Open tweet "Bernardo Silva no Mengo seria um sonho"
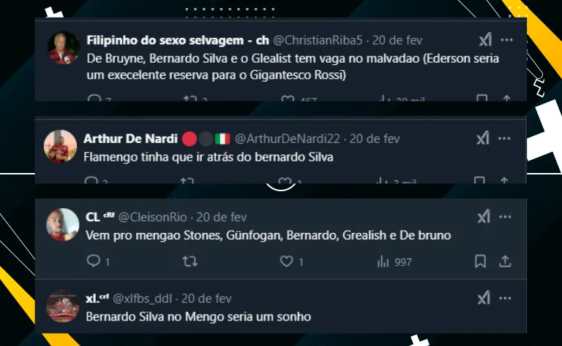This screenshot has width=562, height=346. coord(198,317)
